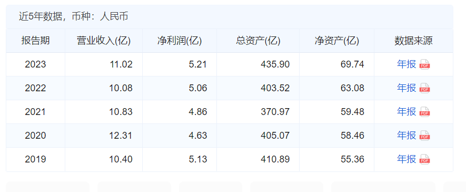Open the 2023 annual report PDF icon

pyautogui.click(x=425, y=64)
